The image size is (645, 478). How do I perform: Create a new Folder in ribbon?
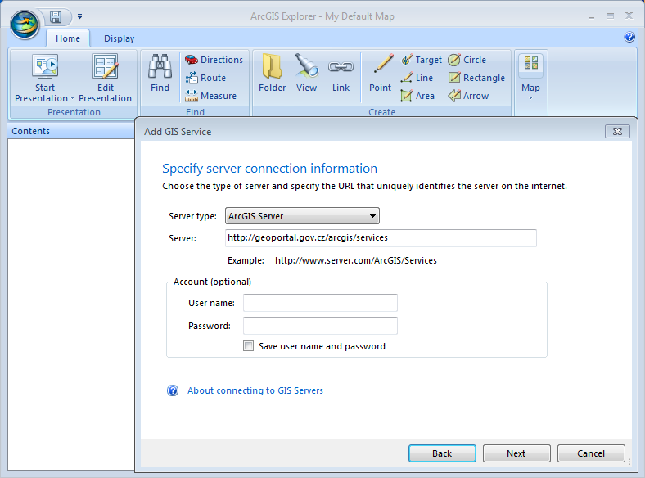272,74
